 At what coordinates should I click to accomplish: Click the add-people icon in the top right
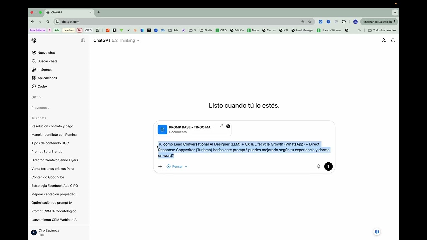tap(384, 40)
